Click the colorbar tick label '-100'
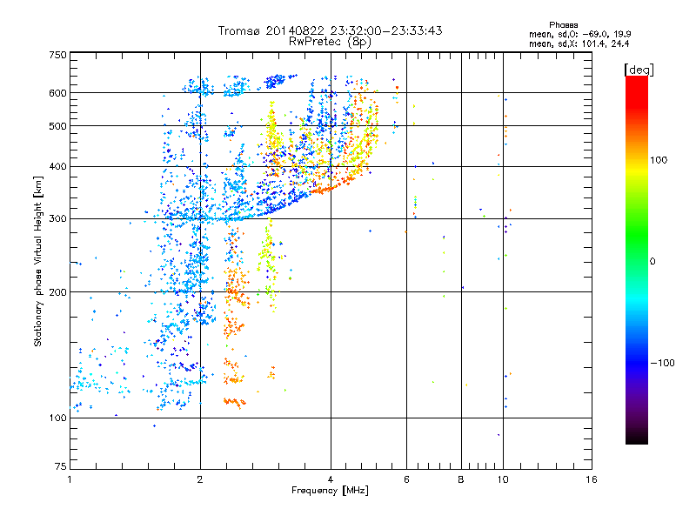 [662, 363]
